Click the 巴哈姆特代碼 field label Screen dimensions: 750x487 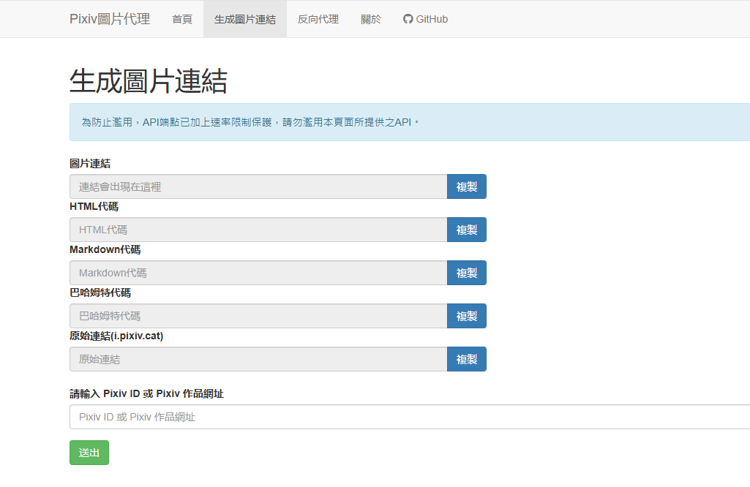coord(100,292)
